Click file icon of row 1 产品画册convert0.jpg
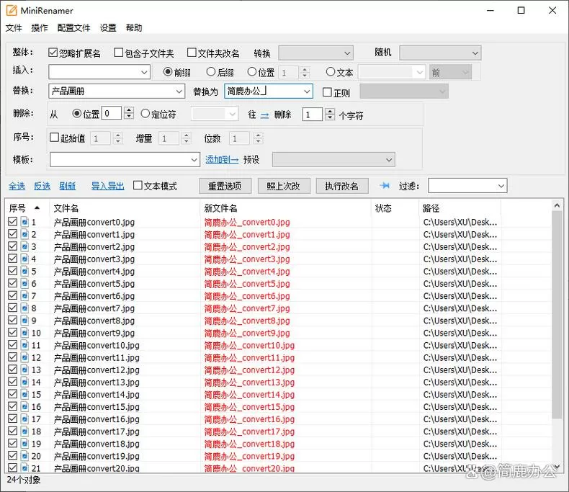 [x=24, y=222]
